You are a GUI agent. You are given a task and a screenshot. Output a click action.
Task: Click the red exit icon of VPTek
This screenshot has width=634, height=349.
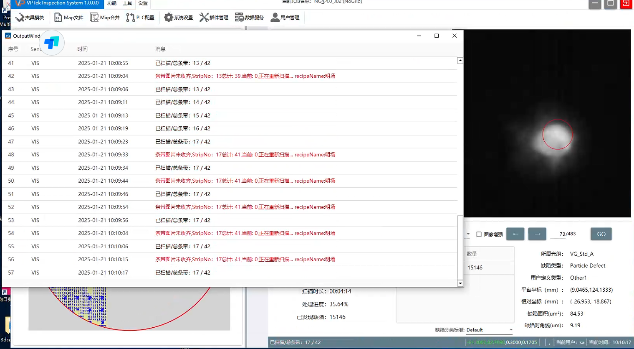tap(626, 4)
